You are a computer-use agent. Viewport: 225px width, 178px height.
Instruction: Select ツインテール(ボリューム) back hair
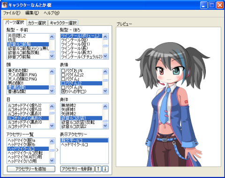click(x=82, y=36)
